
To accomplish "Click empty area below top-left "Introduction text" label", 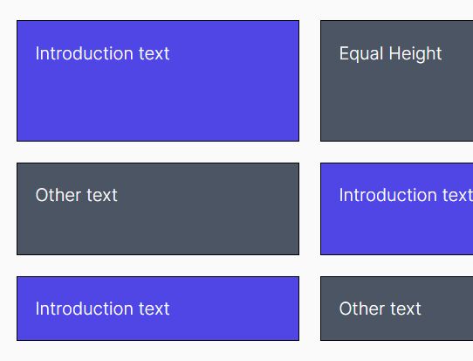I will (x=158, y=103).
